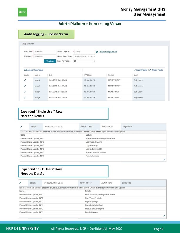
Task: Click the IP Address column header
Action: pyautogui.click(x=88, y=75)
